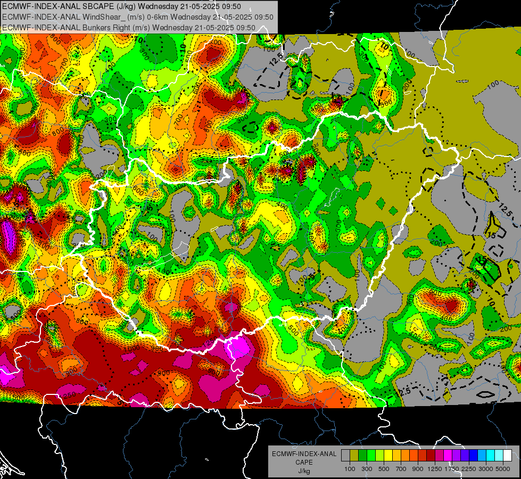Choose the orange 700 legend swatch
This screenshot has height=479, width=521.
(x=406, y=456)
